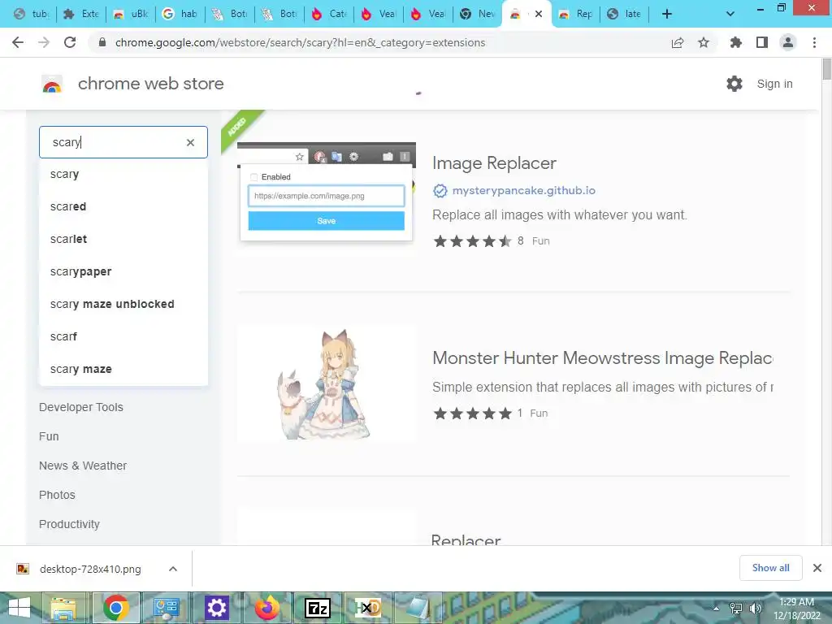Click the address bar URL
The height and width of the screenshot is (624, 832).
(300, 42)
